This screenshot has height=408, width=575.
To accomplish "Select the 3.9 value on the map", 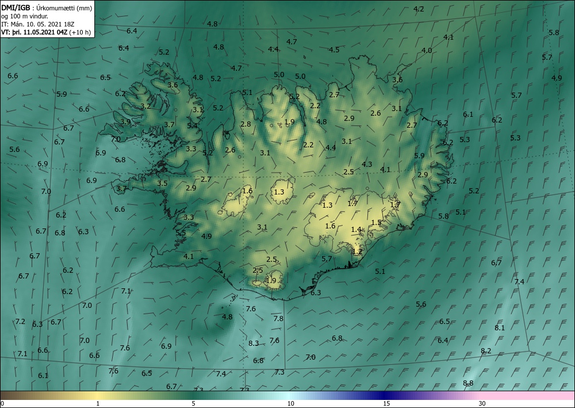I will [125, 122].
